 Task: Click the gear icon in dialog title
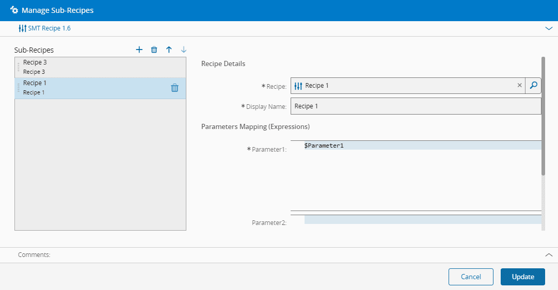click(x=14, y=10)
